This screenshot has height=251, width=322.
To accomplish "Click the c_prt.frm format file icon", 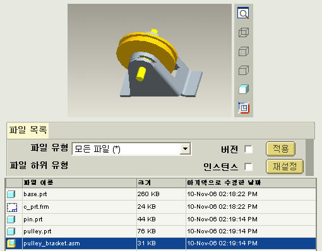I will click(x=12, y=207).
